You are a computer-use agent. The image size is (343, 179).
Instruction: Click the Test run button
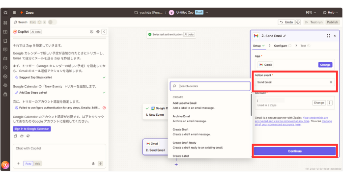314,22
